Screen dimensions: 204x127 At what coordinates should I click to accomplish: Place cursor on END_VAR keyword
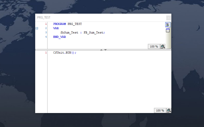pos(59,37)
